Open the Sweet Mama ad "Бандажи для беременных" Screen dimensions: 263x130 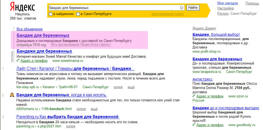coord(44,51)
